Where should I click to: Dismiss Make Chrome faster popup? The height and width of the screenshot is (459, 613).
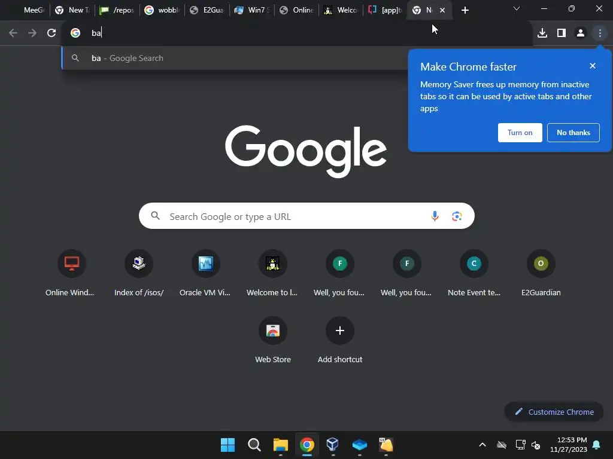coord(593,66)
